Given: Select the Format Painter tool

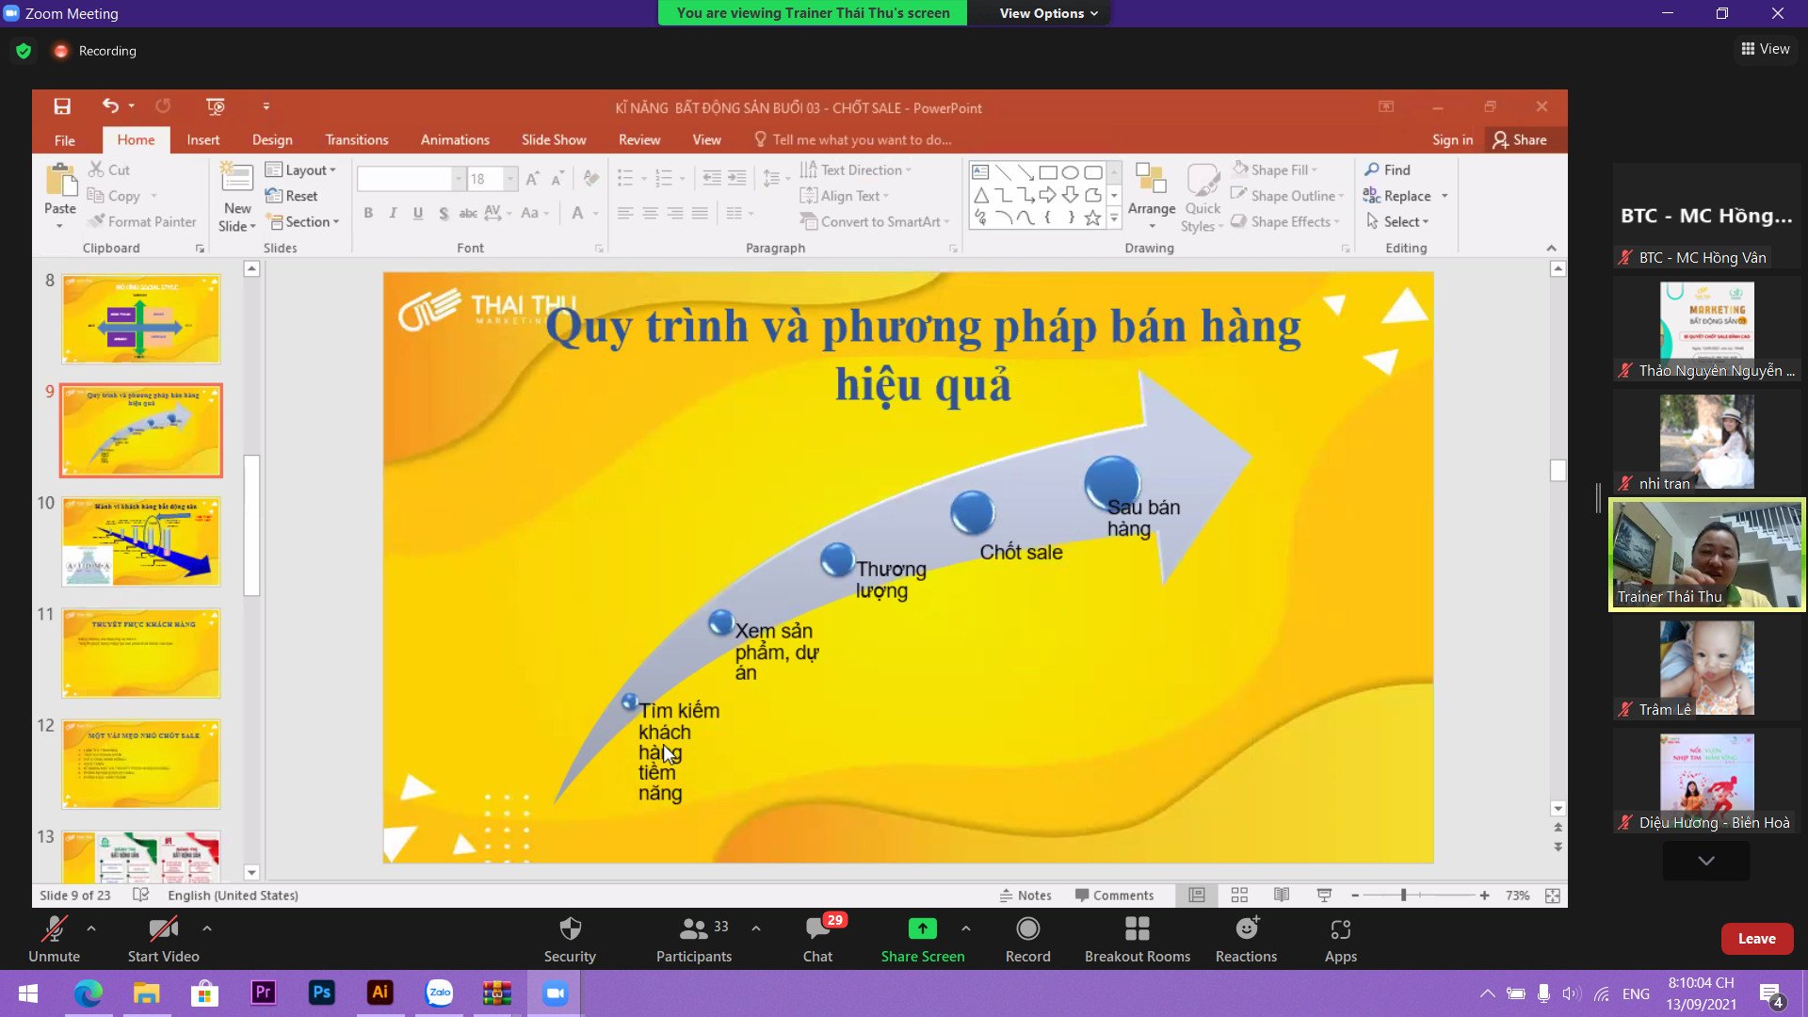Looking at the screenshot, I should pyautogui.click(x=142, y=221).
